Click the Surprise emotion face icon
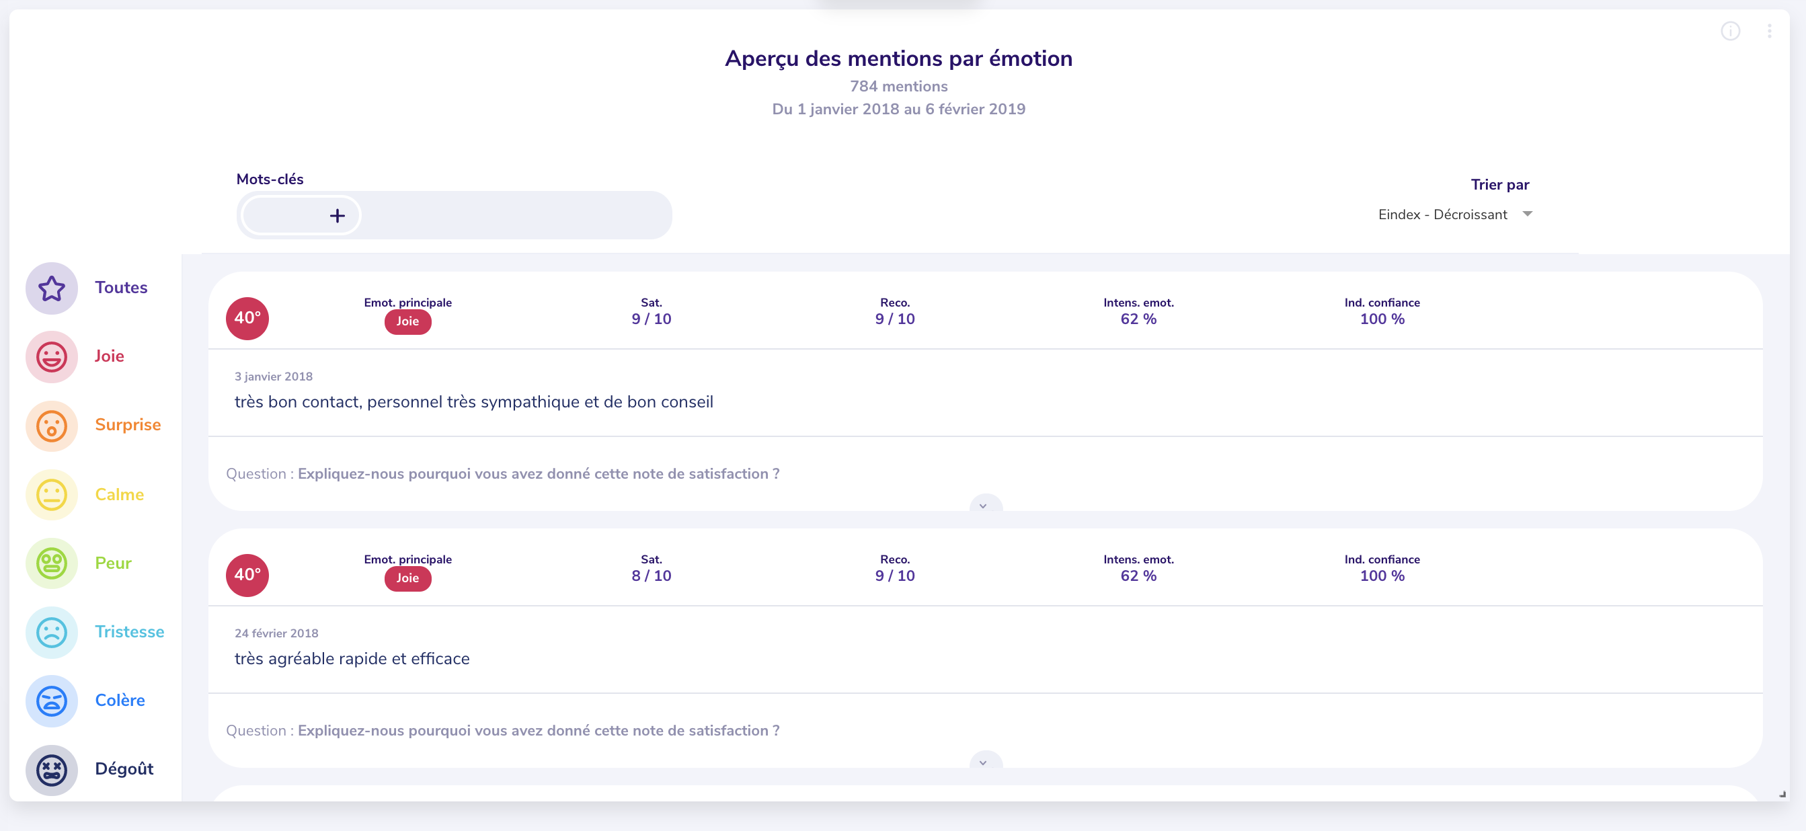 point(51,426)
